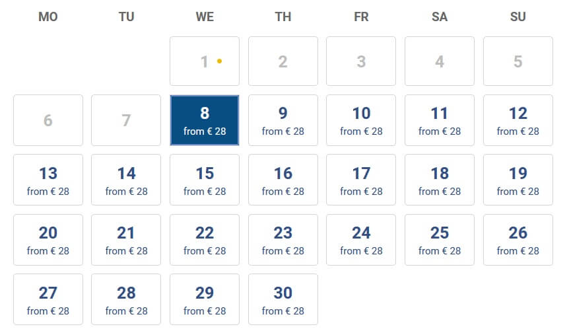567x333 pixels.
Task: Click date 12 on Sunday
Action: [518, 120]
